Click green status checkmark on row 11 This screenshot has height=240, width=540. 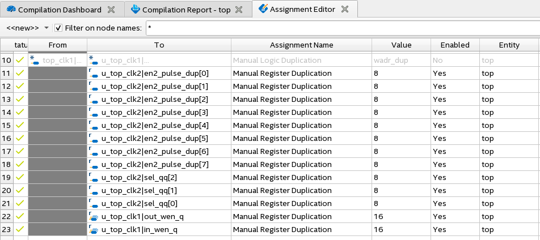20,74
